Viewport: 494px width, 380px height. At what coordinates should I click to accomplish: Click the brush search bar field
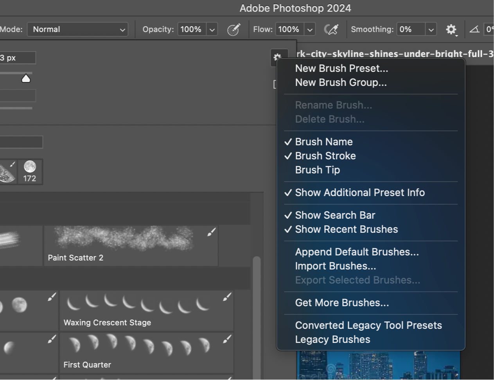[21, 142]
